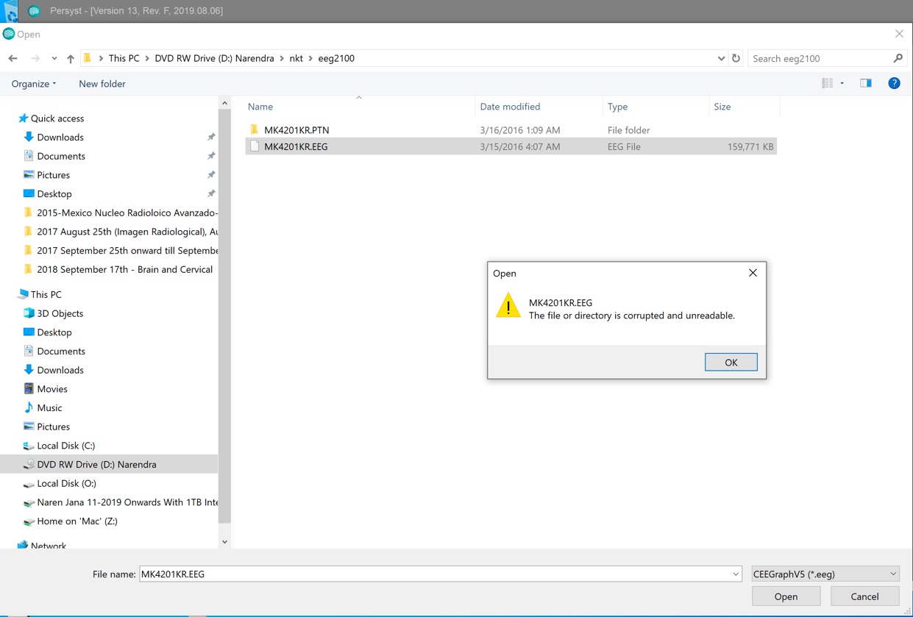This screenshot has height=617, width=913.
Task: Close the error dialog with X
Action: pyautogui.click(x=753, y=273)
